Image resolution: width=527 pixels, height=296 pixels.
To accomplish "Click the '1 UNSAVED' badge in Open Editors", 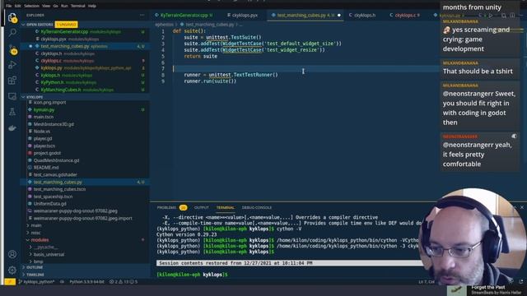I will pos(66,25).
